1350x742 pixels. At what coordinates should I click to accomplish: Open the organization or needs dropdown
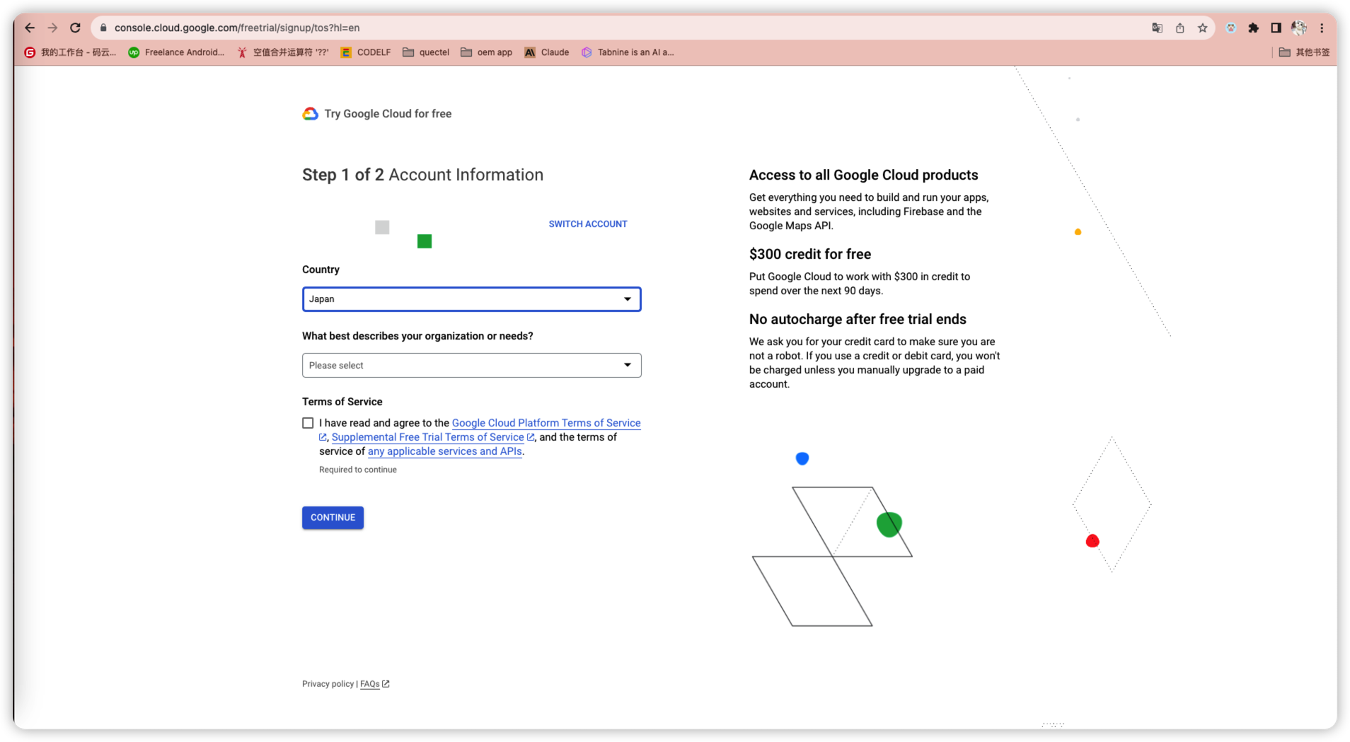[471, 366]
